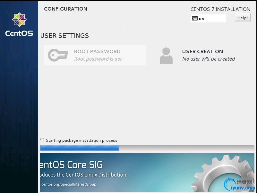Click the CentOS Core SIG banner
The width and height of the screenshot is (257, 193).
click(147, 172)
